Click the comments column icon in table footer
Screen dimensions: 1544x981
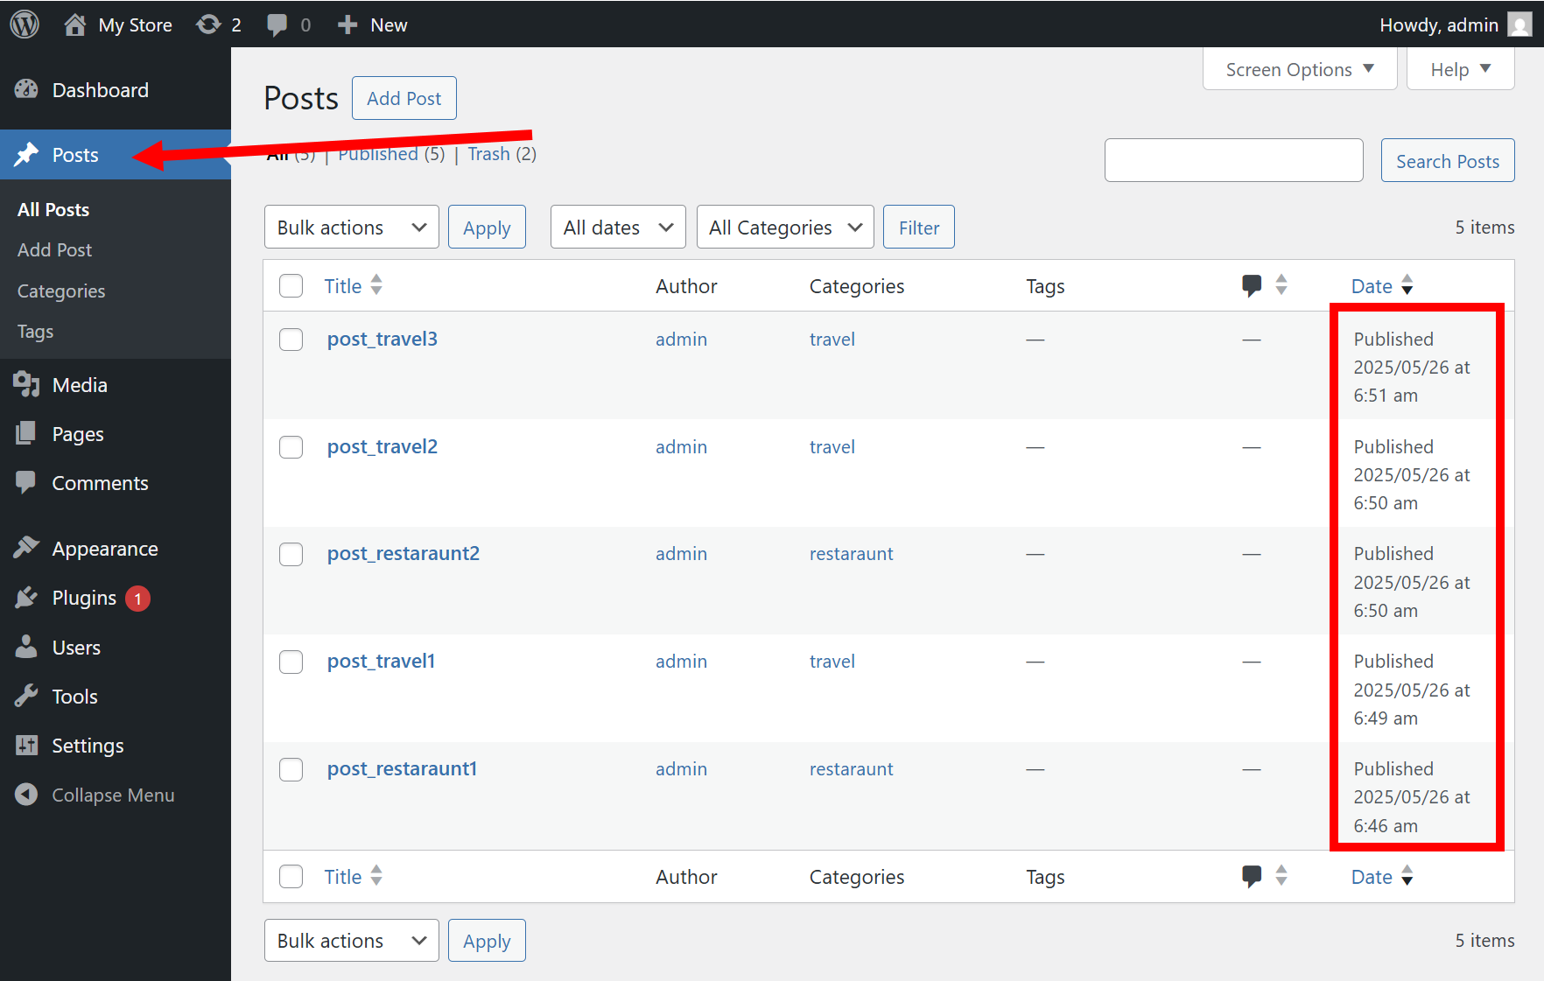click(x=1252, y=876)
